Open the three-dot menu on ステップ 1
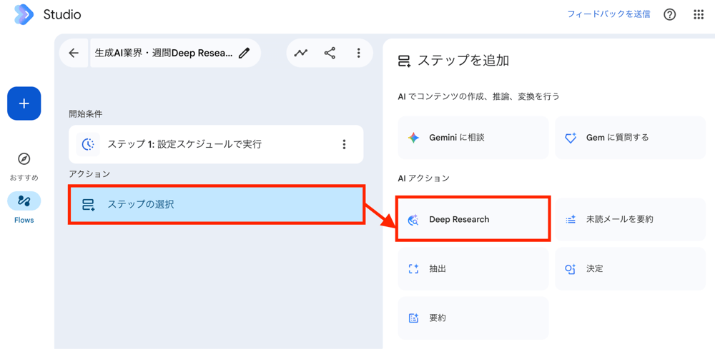 [x=345, y=144]
